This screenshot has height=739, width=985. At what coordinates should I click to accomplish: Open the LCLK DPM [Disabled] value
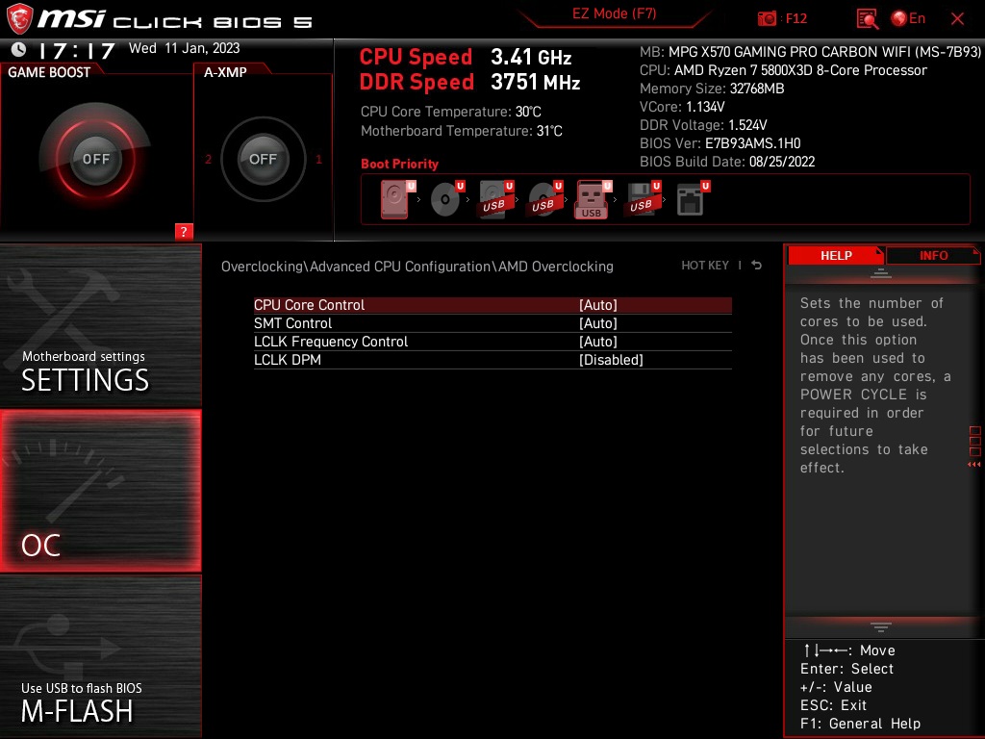(611, 360)
